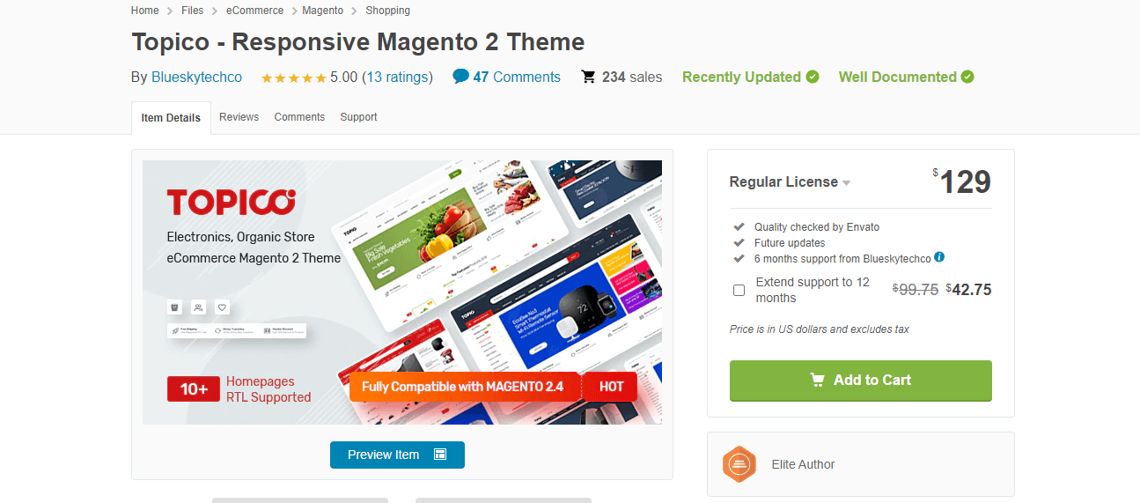Select the Item Details tab
The height and width of the screenshot is (503, 1140).
pyautogui.click(x=171, y=118)
